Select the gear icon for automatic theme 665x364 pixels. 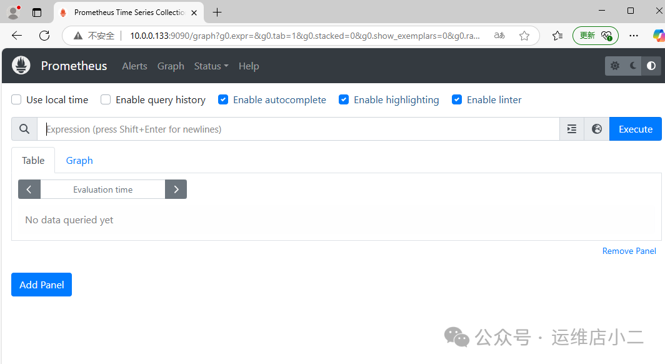(x=615, y=65)
